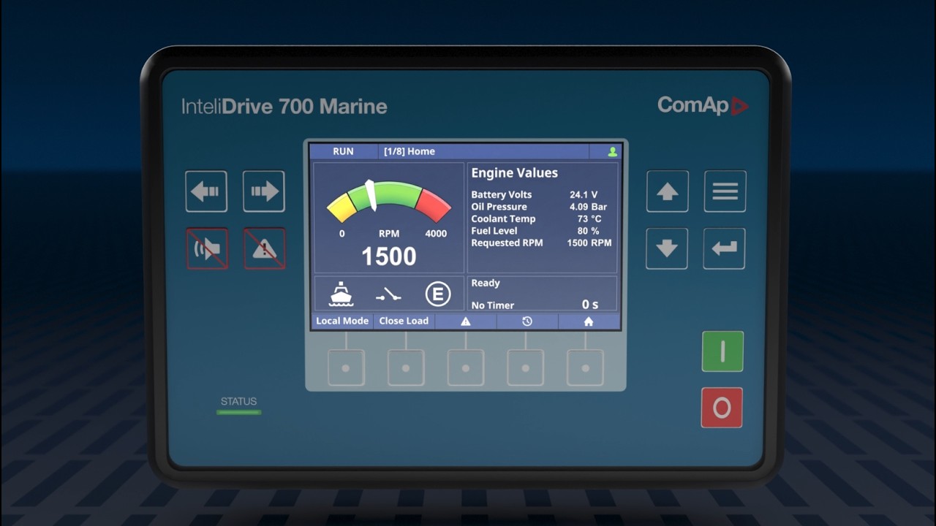Click the fourth soft key under the history icon

pos(526,367)
